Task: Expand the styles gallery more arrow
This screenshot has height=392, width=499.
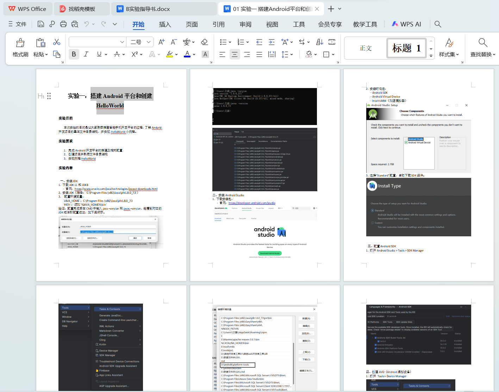Action: (431, 56)
